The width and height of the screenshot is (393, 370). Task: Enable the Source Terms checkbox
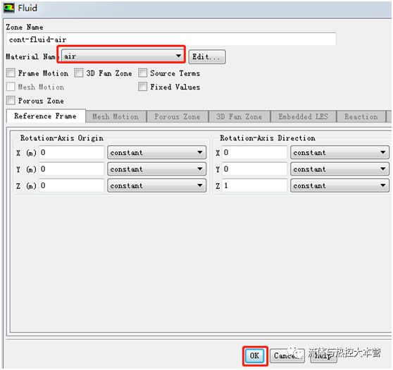click(142, 73)
